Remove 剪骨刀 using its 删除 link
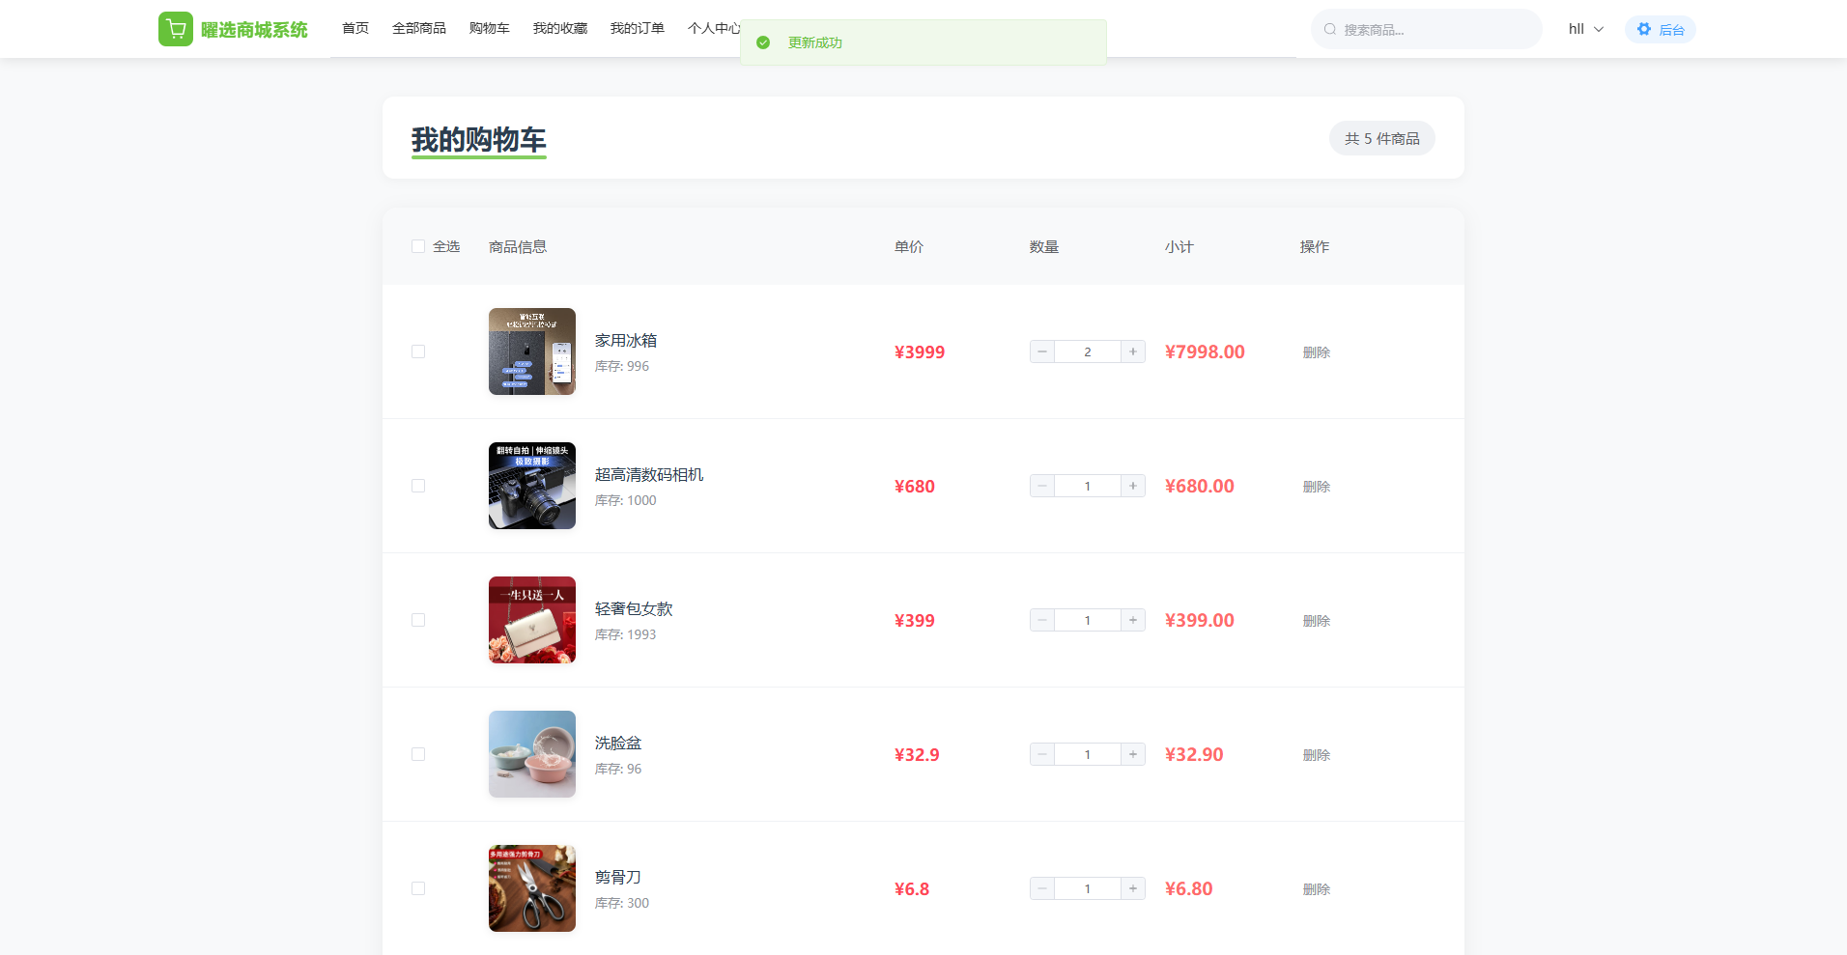Viewport: 1847px width, 955px height. click(x=1316, y=889)
